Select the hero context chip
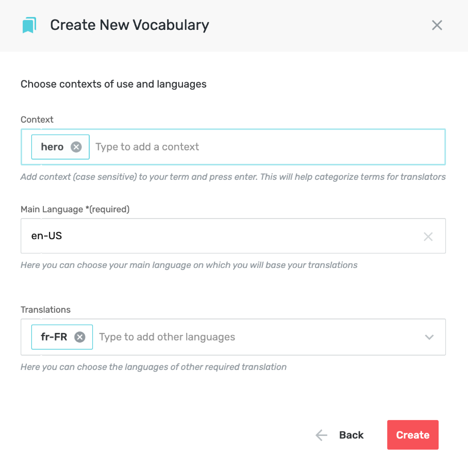The width and height of the screenshot is (468, 471). pyautogui.click(x=52, y=147)
